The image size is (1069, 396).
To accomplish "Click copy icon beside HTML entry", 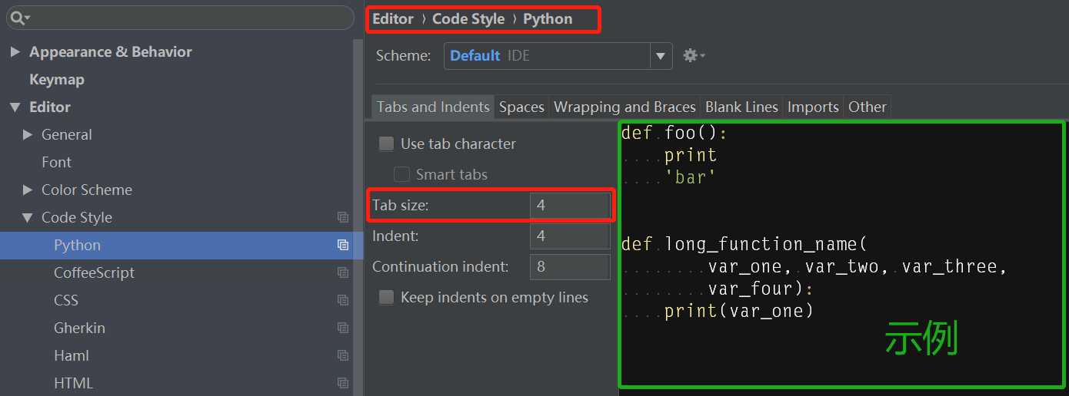I will (x=343, y=383).
